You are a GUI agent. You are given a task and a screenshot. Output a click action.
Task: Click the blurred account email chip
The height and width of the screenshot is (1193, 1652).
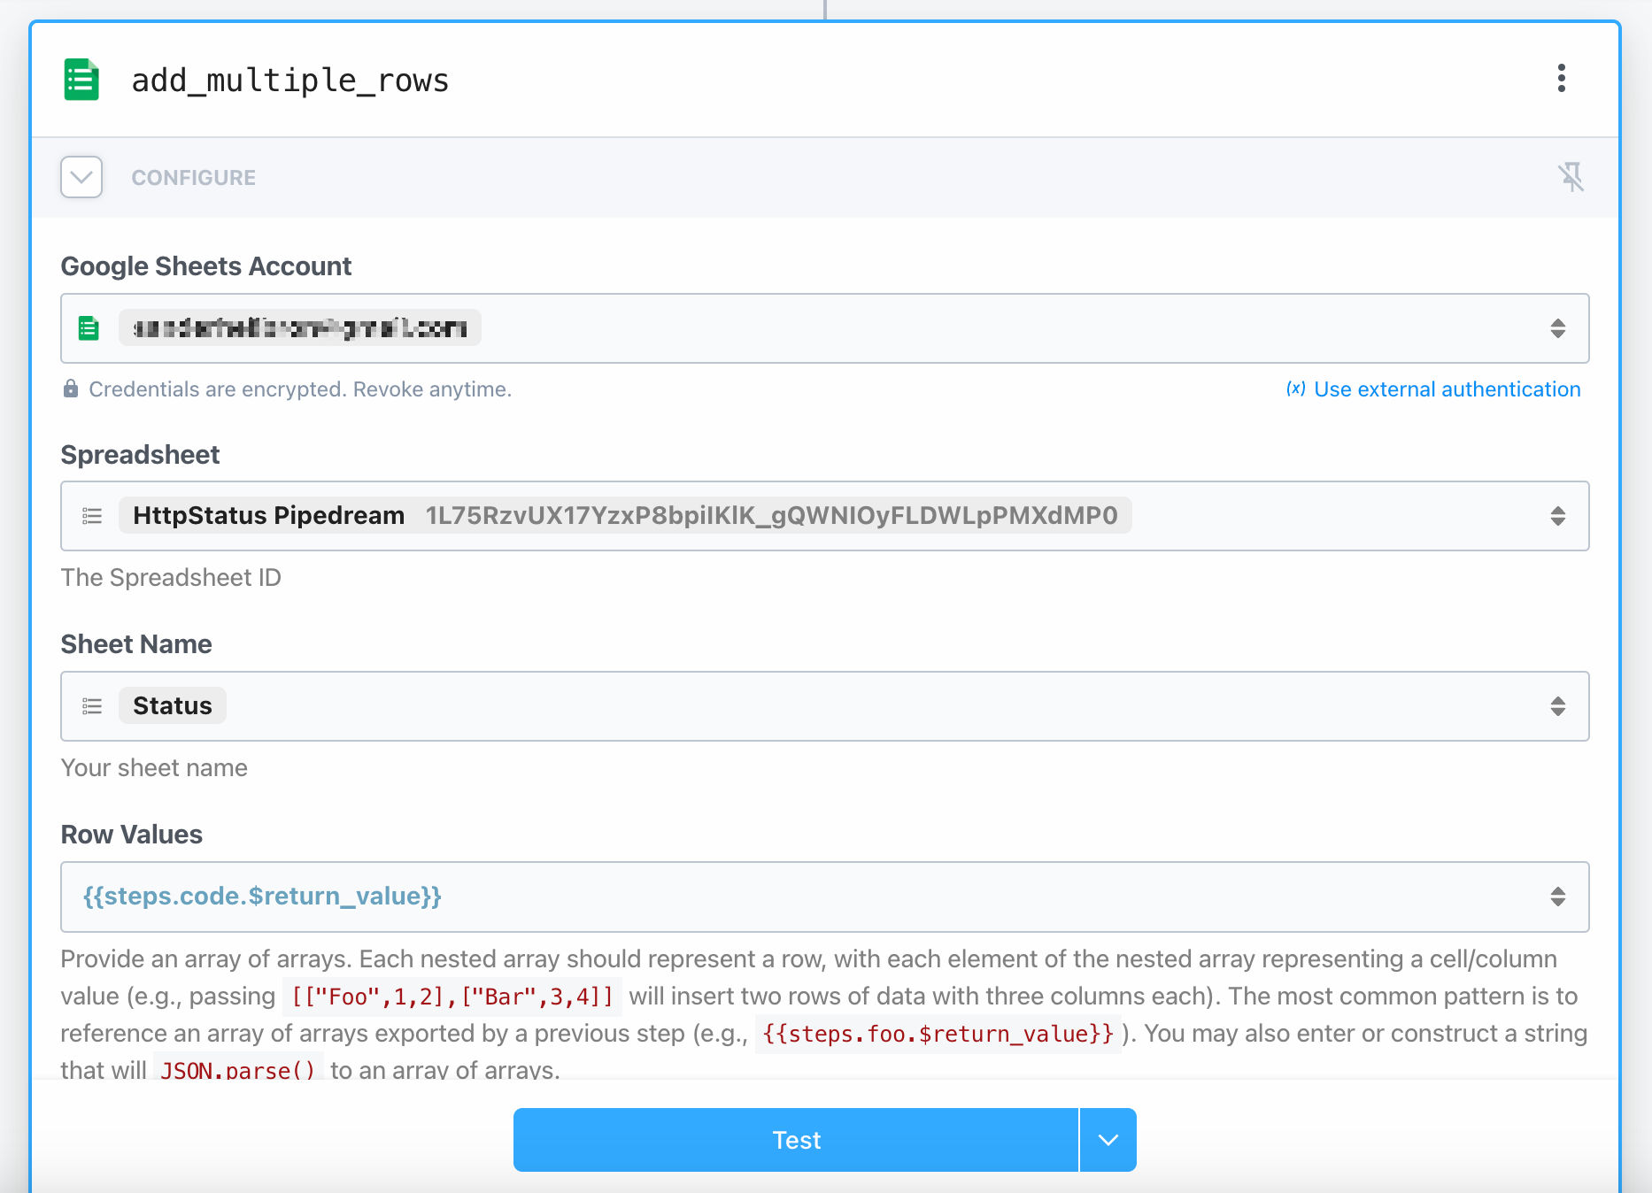[x=300, y=328]
